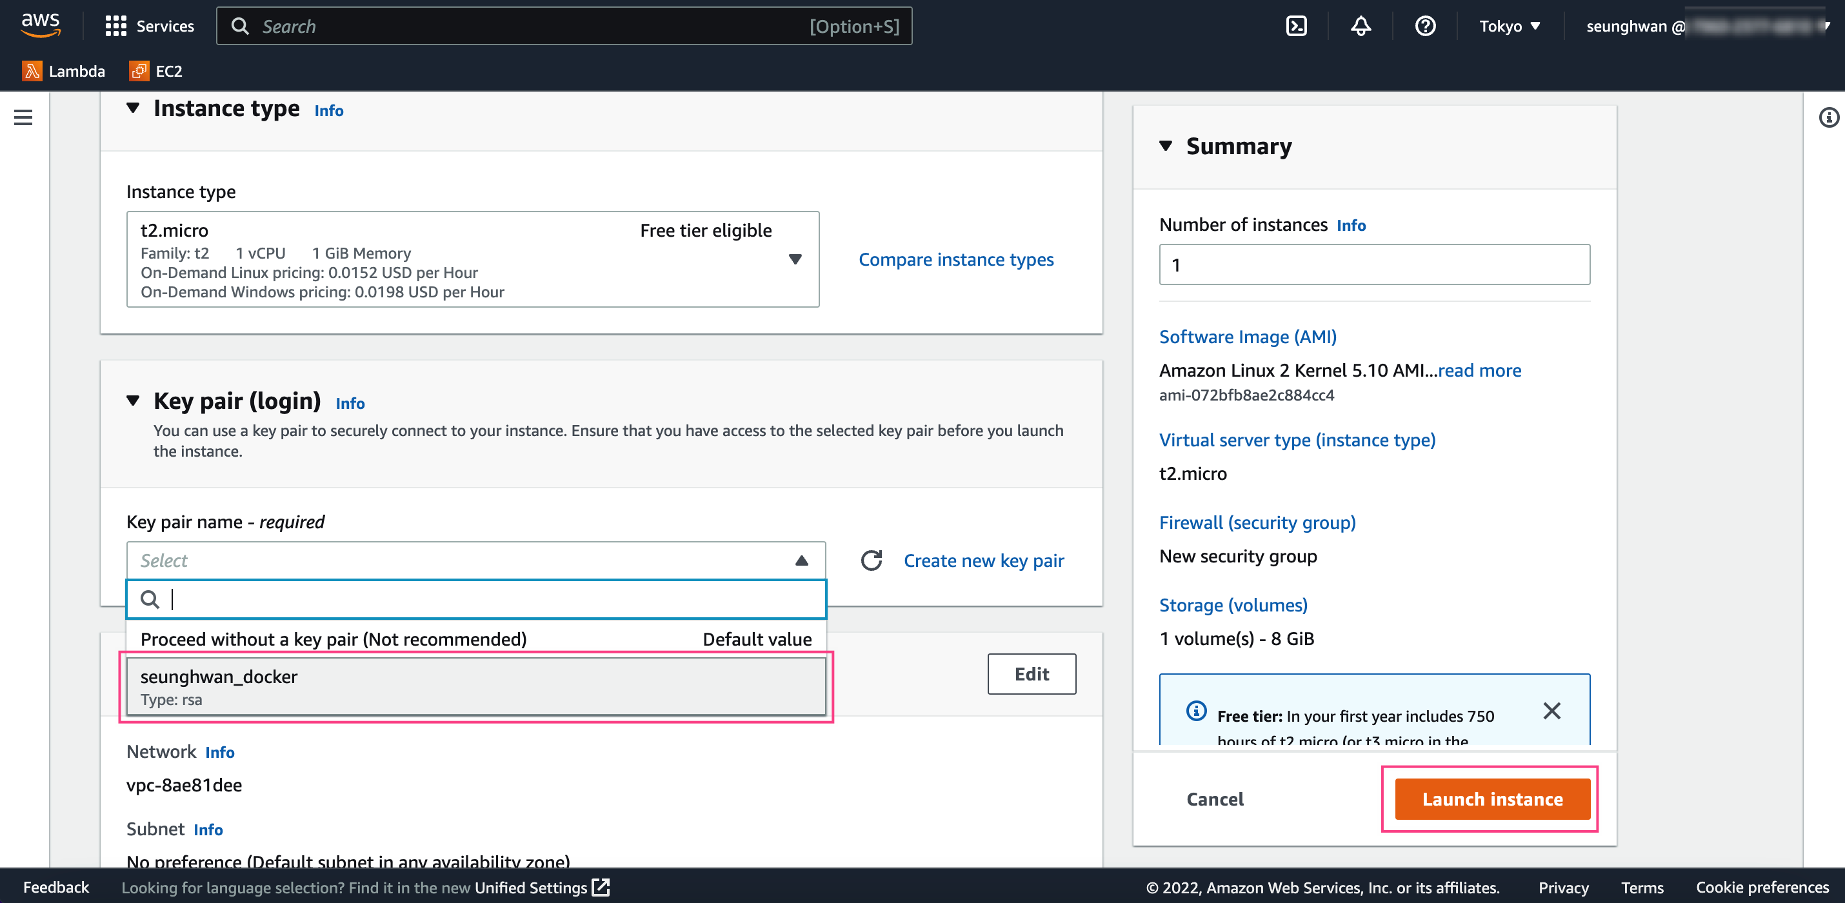
Task: Click the Launch instance button
Action: [1492, 799]
